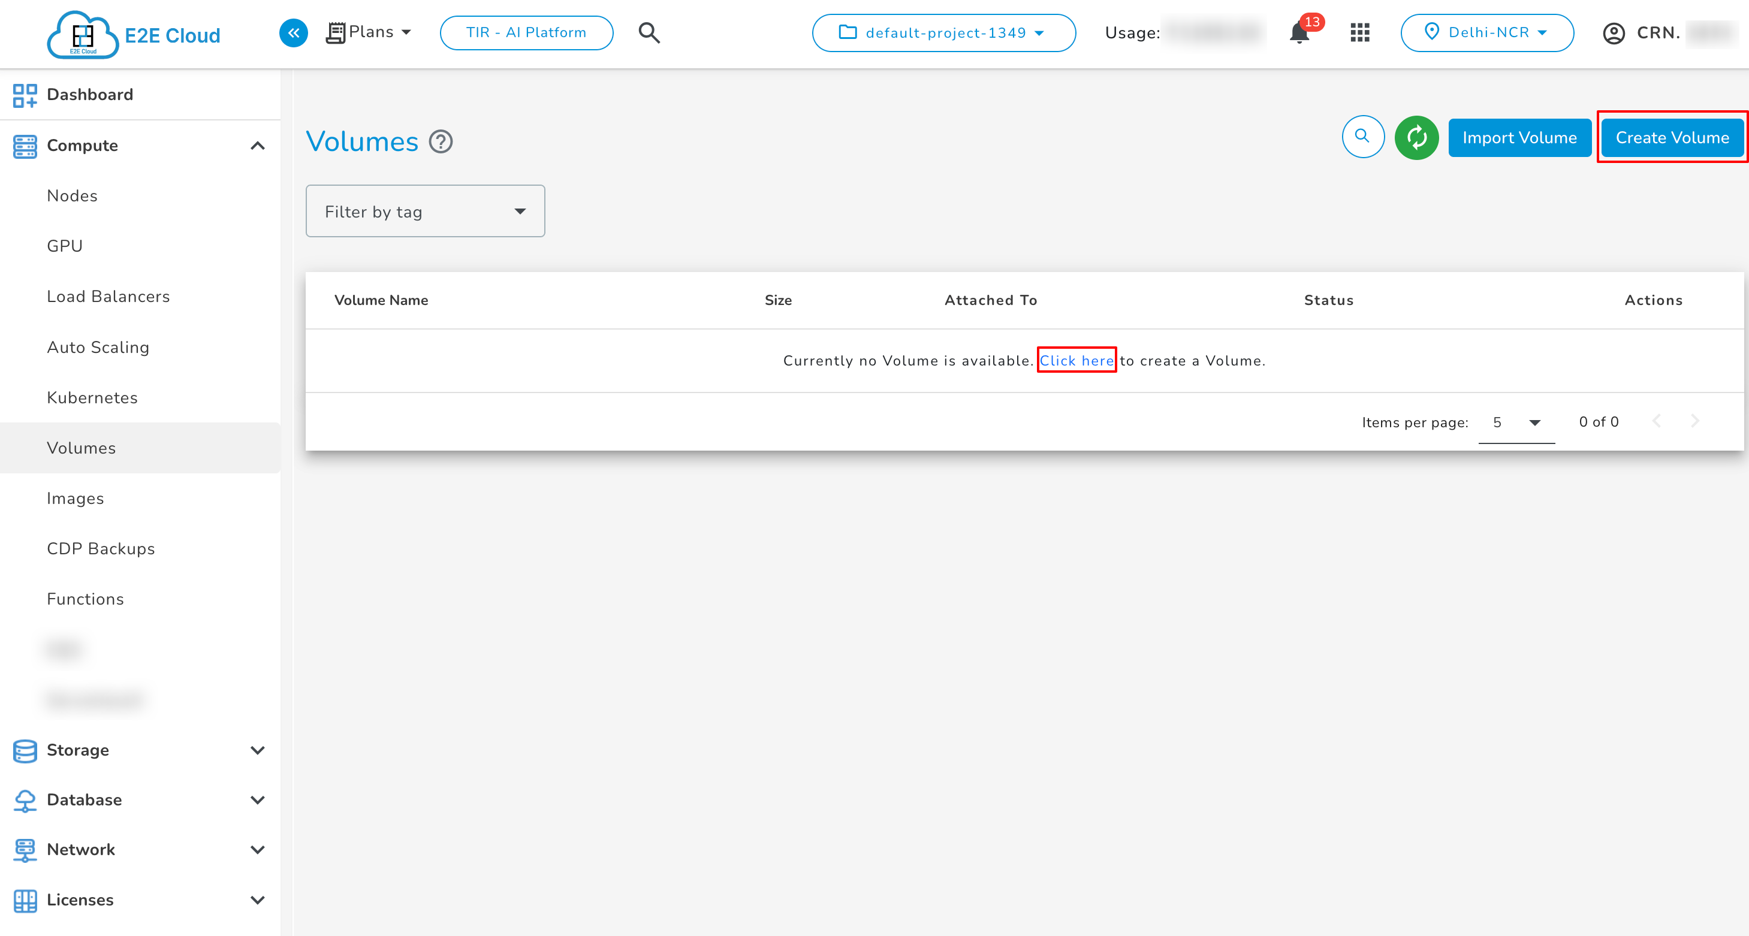
Task: Open the apps grid icon
Action: coord(1360,32)
